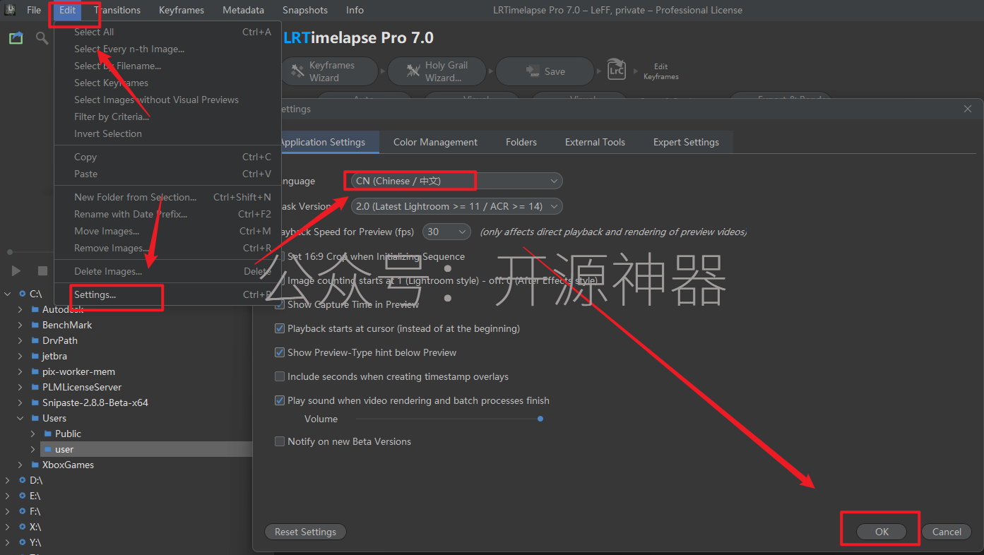
Task: Open the Snapshots menu
Action: pos(304,10)
